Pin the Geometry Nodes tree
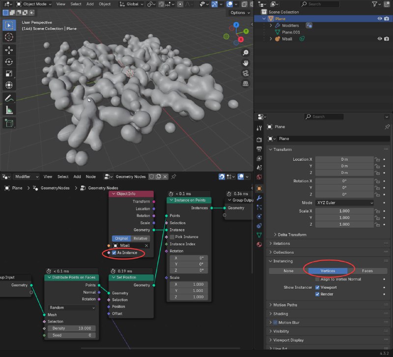 173,177
